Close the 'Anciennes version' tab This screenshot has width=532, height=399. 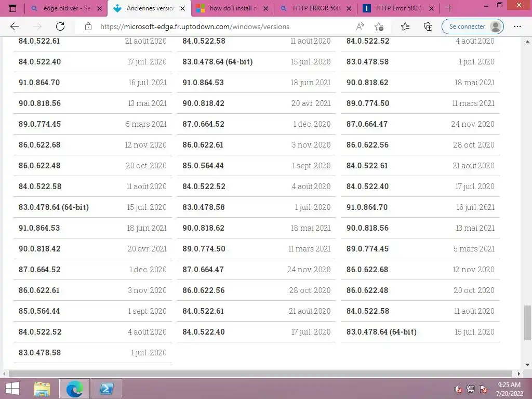coord(182,8)
